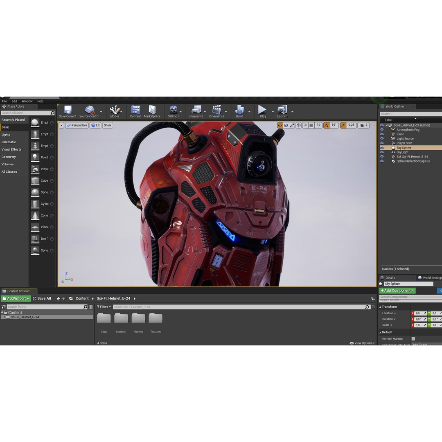This screenshot has width=442, height=442.
Task: Hide the SkyLight actor
Action: coord(382,152)
